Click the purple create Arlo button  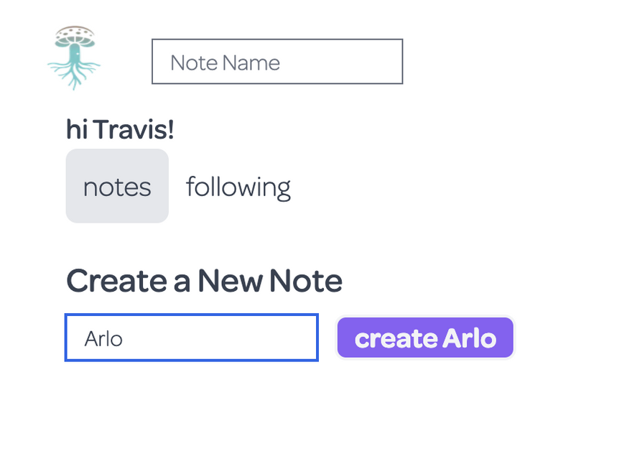pyautogui.click(x=425, y=338)
